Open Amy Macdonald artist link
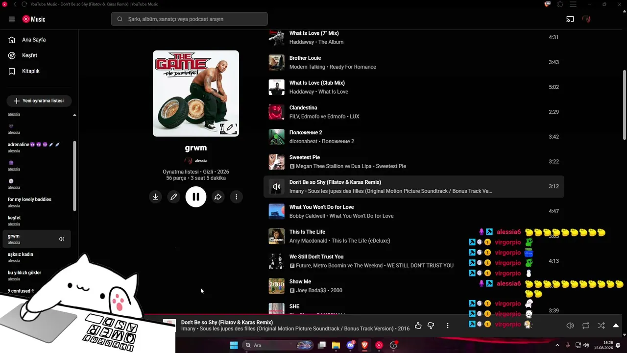Image resolution: width=627 pixels, height=353 pixels. click(308, 241)
